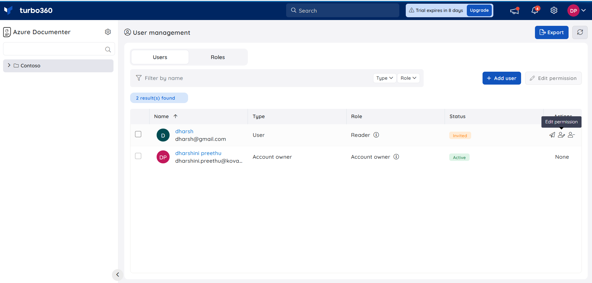
Task: Click the D avatar for dharsh
Action: 163,135
